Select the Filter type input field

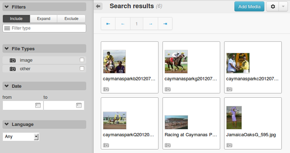tap(44, 28)
